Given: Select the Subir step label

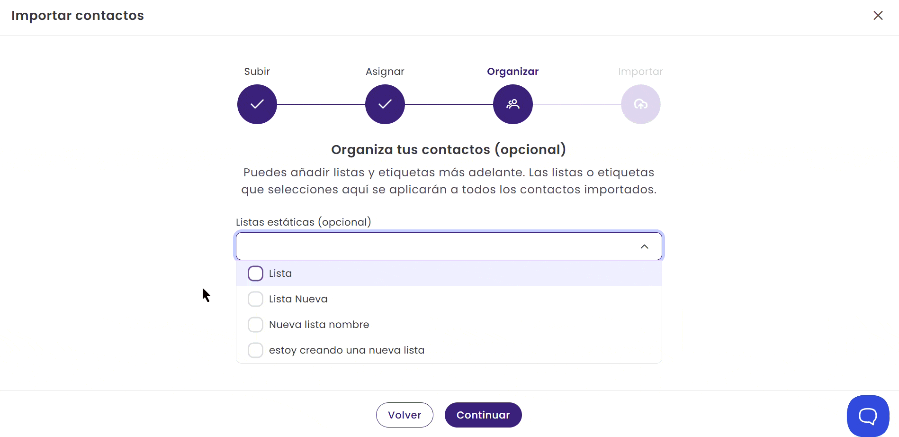Looking at the screenshot, I should point(257,72).
